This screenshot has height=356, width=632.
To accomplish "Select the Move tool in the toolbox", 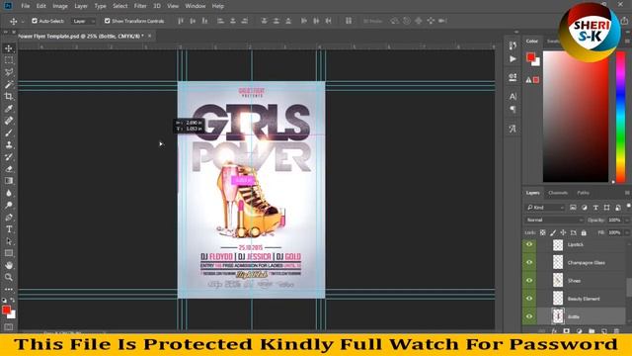I will click(x=9, y=48).
